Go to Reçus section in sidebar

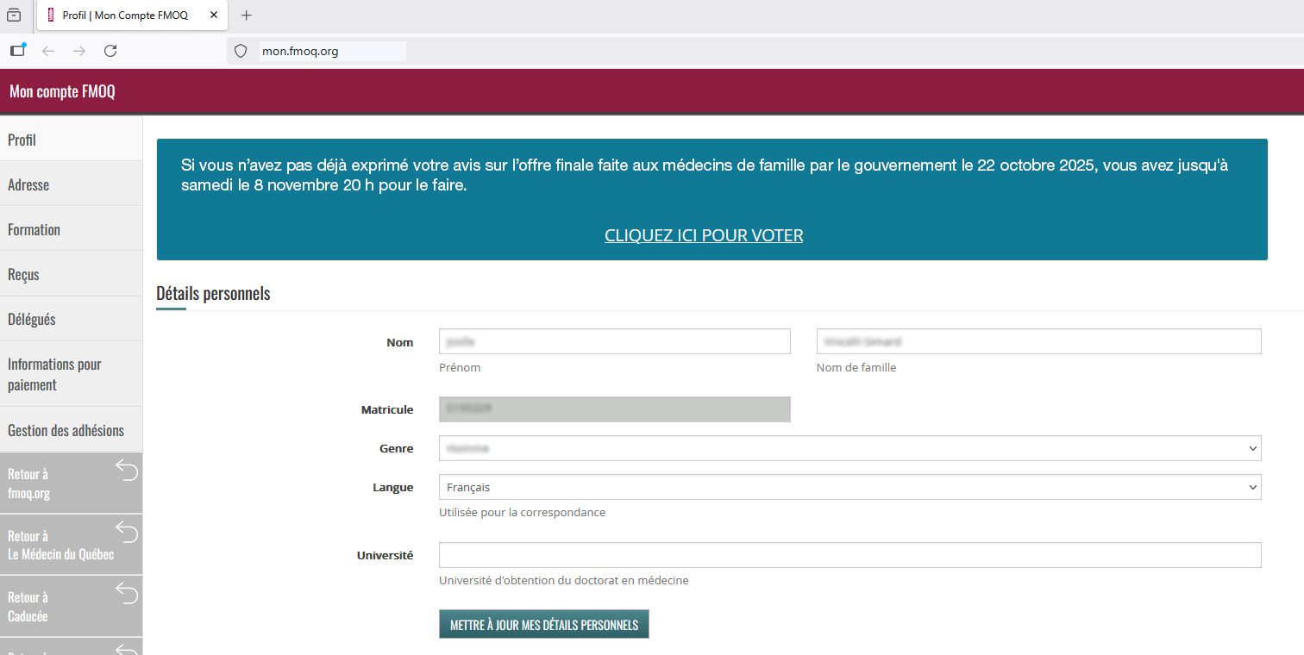pos(24,274)
